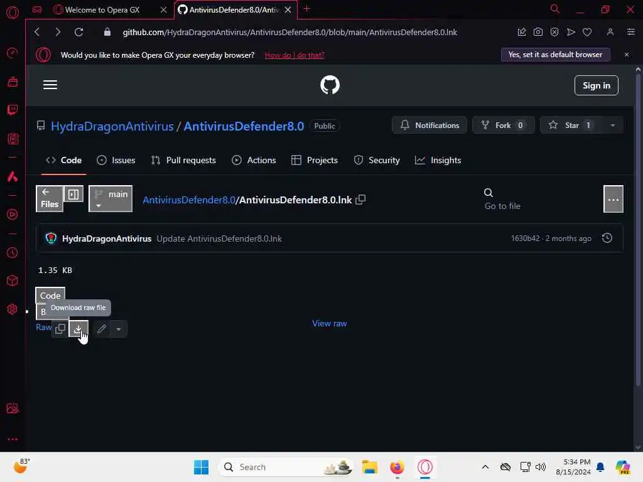Click Yes, set it as default browser

click(555, 55)
